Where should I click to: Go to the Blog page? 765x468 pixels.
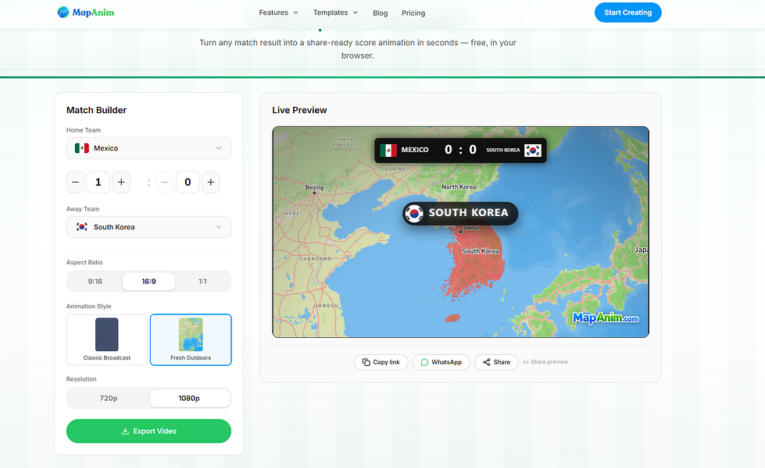pos(380,13)
